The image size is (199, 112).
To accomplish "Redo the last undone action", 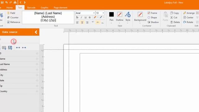I will (11, 2).
